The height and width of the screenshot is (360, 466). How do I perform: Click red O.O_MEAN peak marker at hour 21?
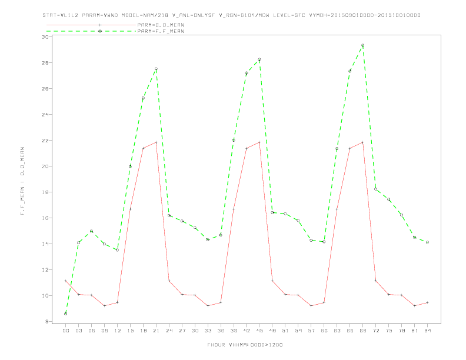coord(156,142)
